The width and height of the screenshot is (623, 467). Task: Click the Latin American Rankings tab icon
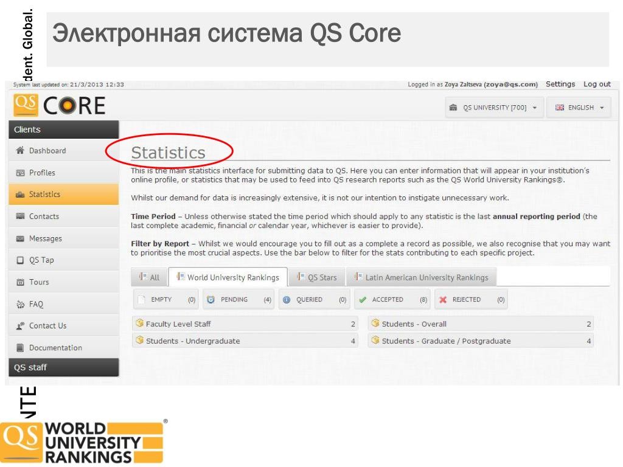(x=358, y=277)
